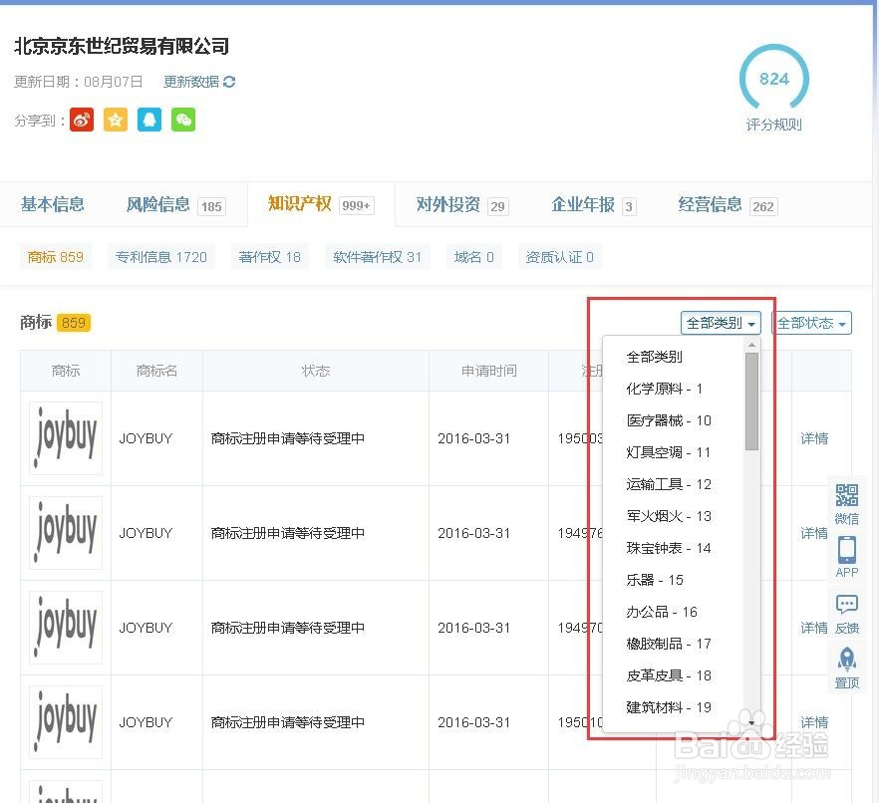Open the 经营信息 tab
The height and width of the screenshot is (803, 879).
click(x=728, y=205)
